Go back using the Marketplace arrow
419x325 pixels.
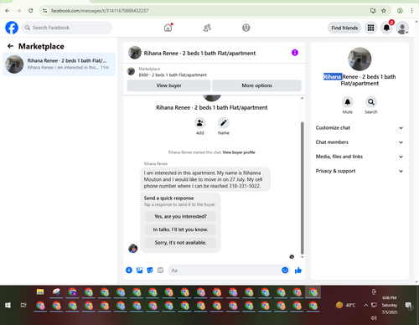pyautogui.click(x=10, y=46)
